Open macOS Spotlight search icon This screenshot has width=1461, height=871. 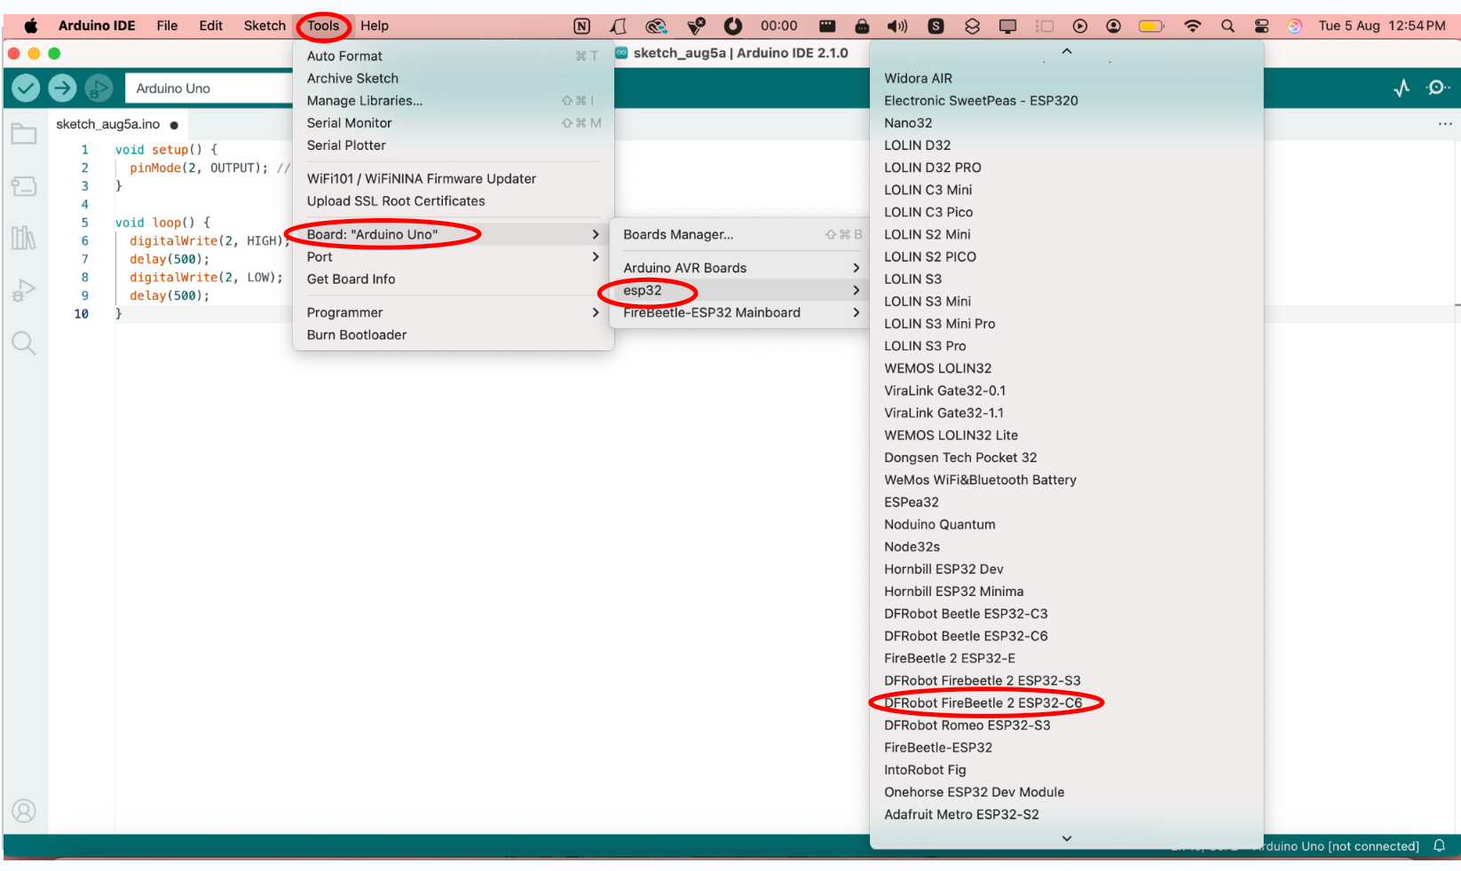1228,26
